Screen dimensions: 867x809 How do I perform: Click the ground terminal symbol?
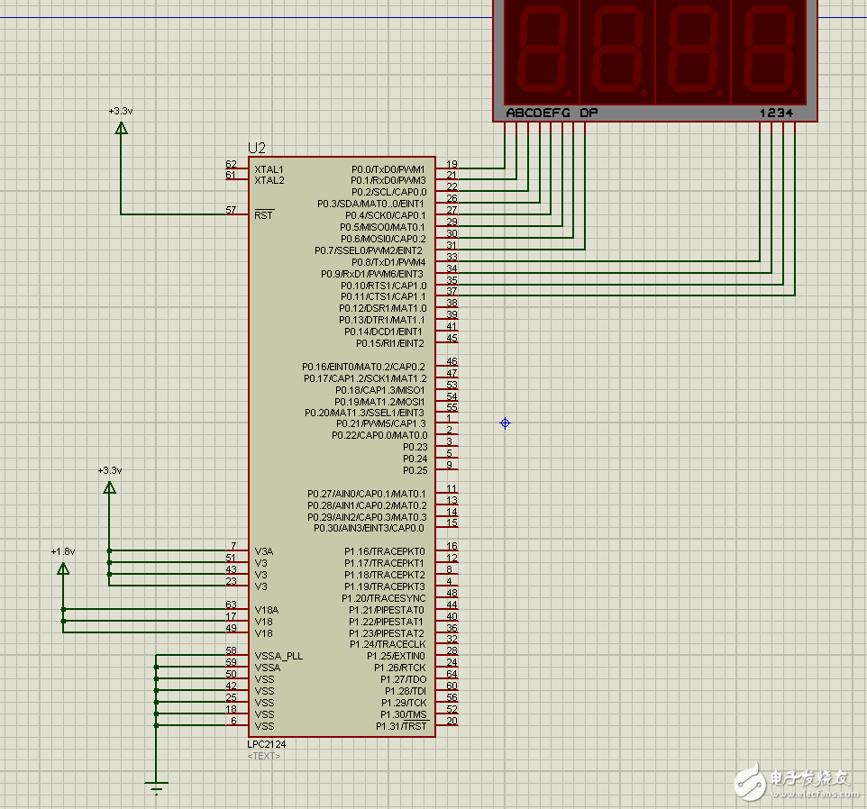(157, 786)
